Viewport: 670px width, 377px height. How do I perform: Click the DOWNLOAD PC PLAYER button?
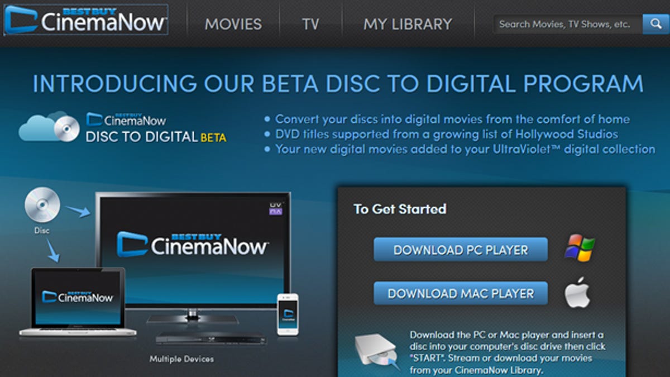pyautogui.click(x=461, y=249)
